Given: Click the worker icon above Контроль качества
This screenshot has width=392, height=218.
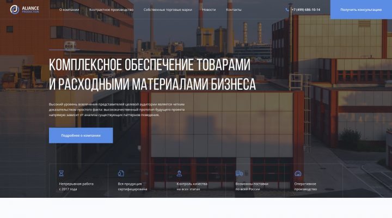Looking at the screenshot, I should click(x=179, y=173).
